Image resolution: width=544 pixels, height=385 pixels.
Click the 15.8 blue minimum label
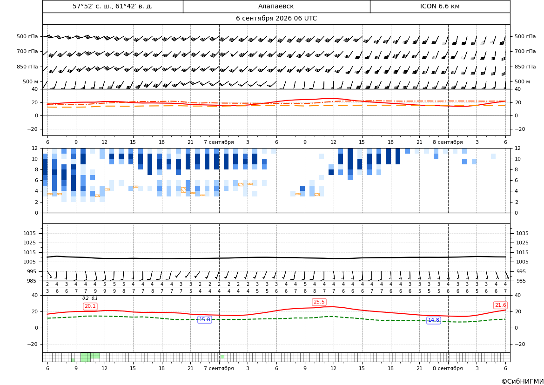tap(204, 320)
